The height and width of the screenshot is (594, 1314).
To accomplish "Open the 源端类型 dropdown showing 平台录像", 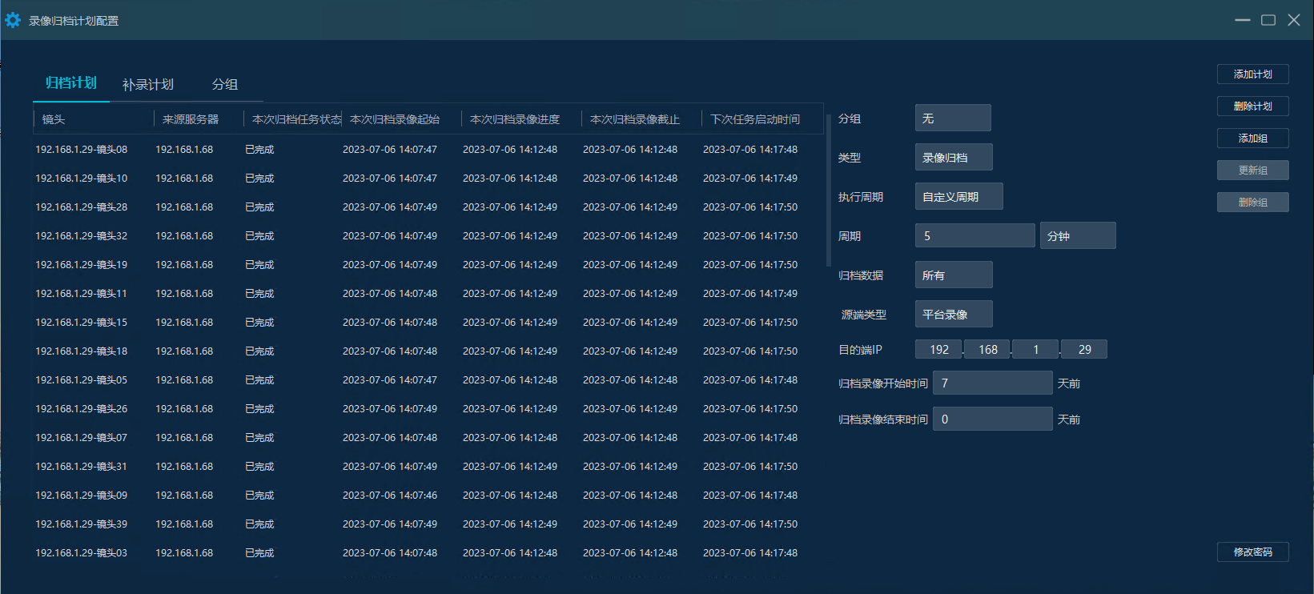I will point(954,315).
